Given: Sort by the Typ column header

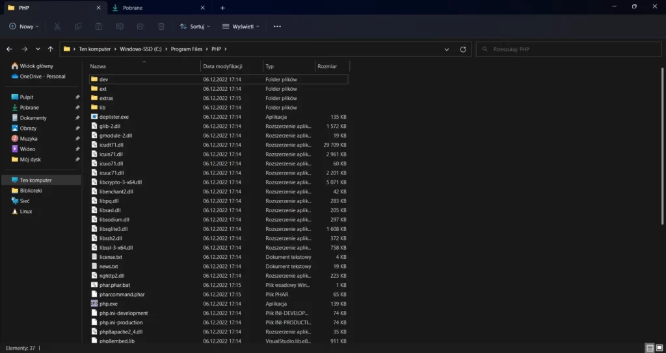Looking at the screenshot, I should [289, 67].
